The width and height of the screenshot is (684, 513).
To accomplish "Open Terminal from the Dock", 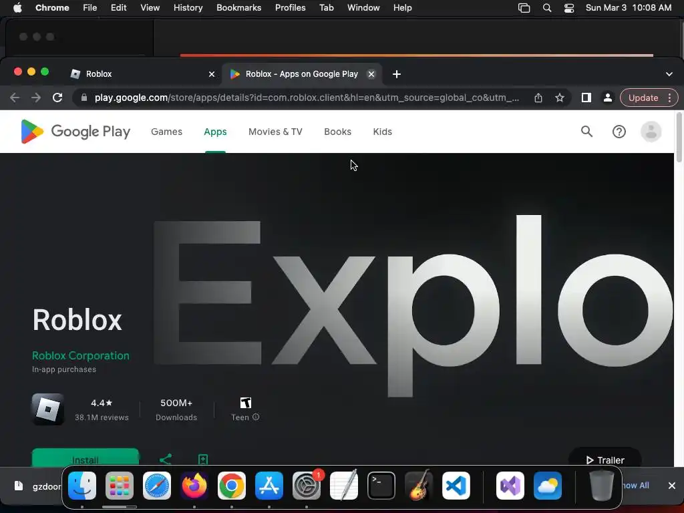I will click(381, 486).
